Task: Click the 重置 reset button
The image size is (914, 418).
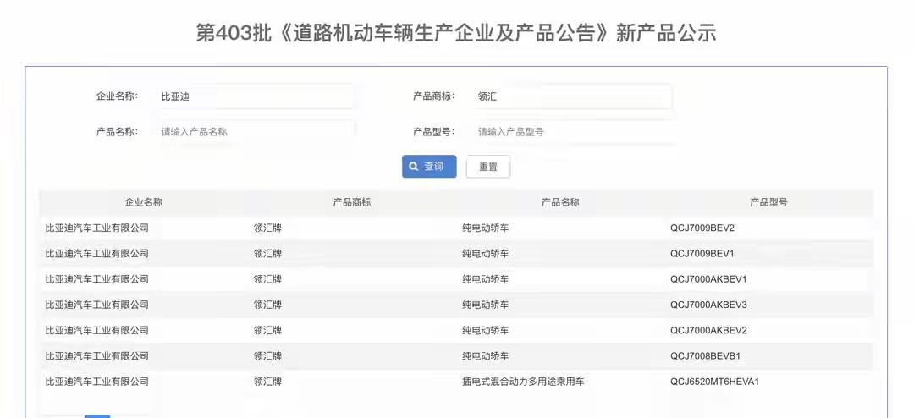Action: coord(488,167)
